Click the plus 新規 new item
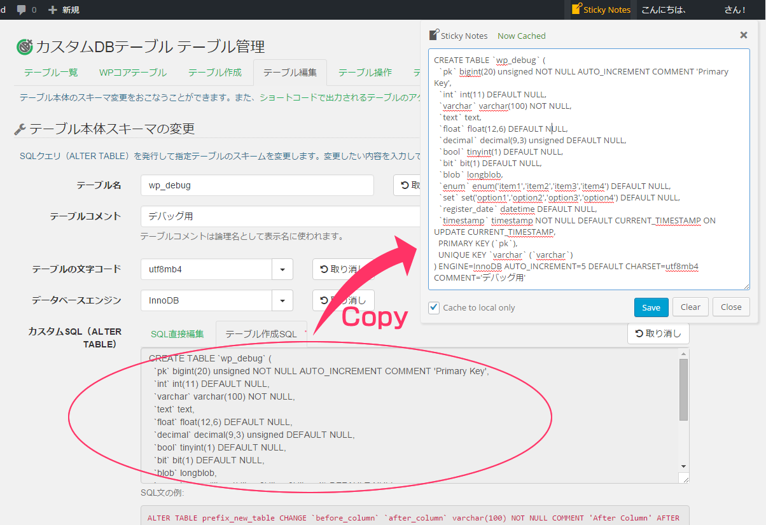The width and height of the screenshot is (766, 525). click(64, 10)
